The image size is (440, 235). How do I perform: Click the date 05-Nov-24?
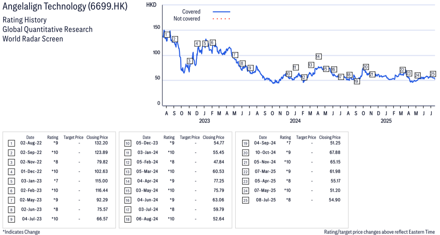pyautogui.click(x=265, y=162)
